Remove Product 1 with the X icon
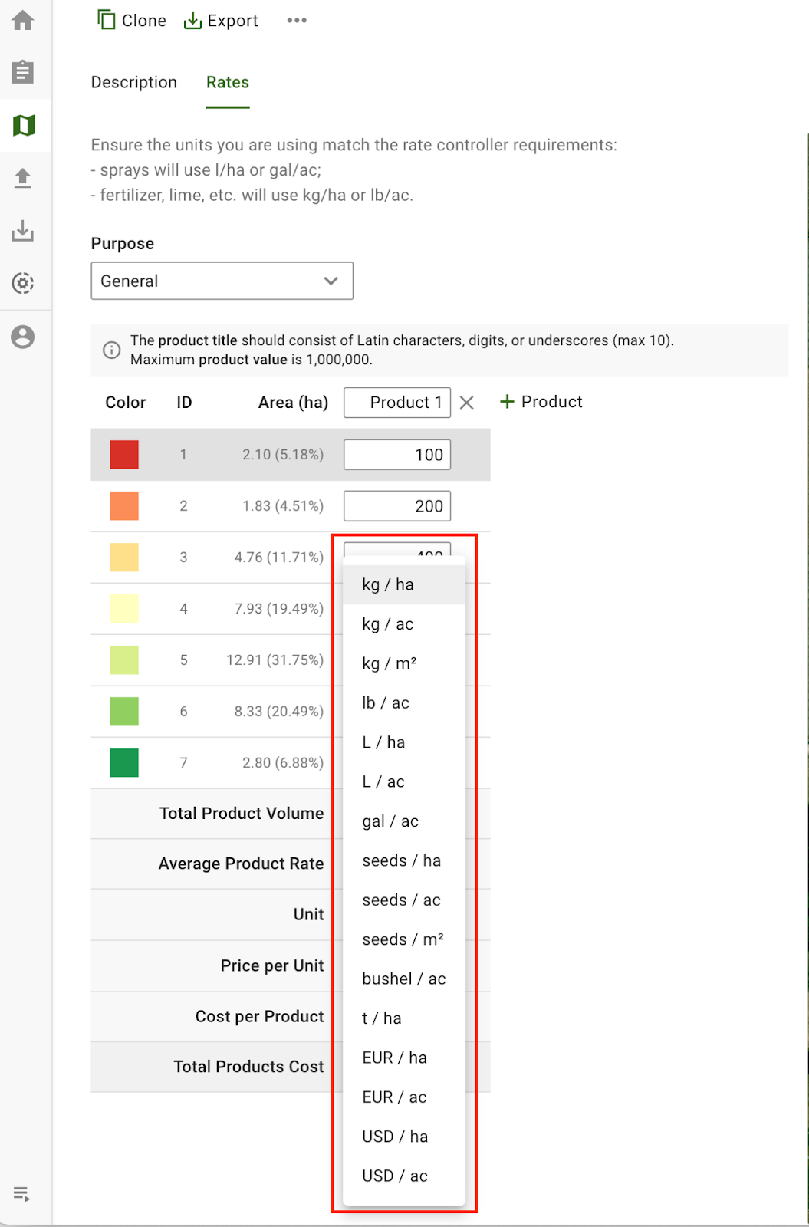Image resolution: width=809 pixels, height=1227 pixels. pos(466,403)
